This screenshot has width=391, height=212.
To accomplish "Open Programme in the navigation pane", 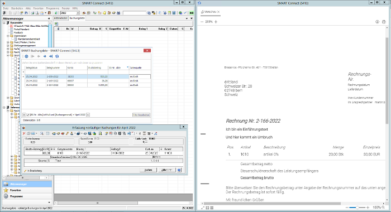I will [x=27, y=196].
